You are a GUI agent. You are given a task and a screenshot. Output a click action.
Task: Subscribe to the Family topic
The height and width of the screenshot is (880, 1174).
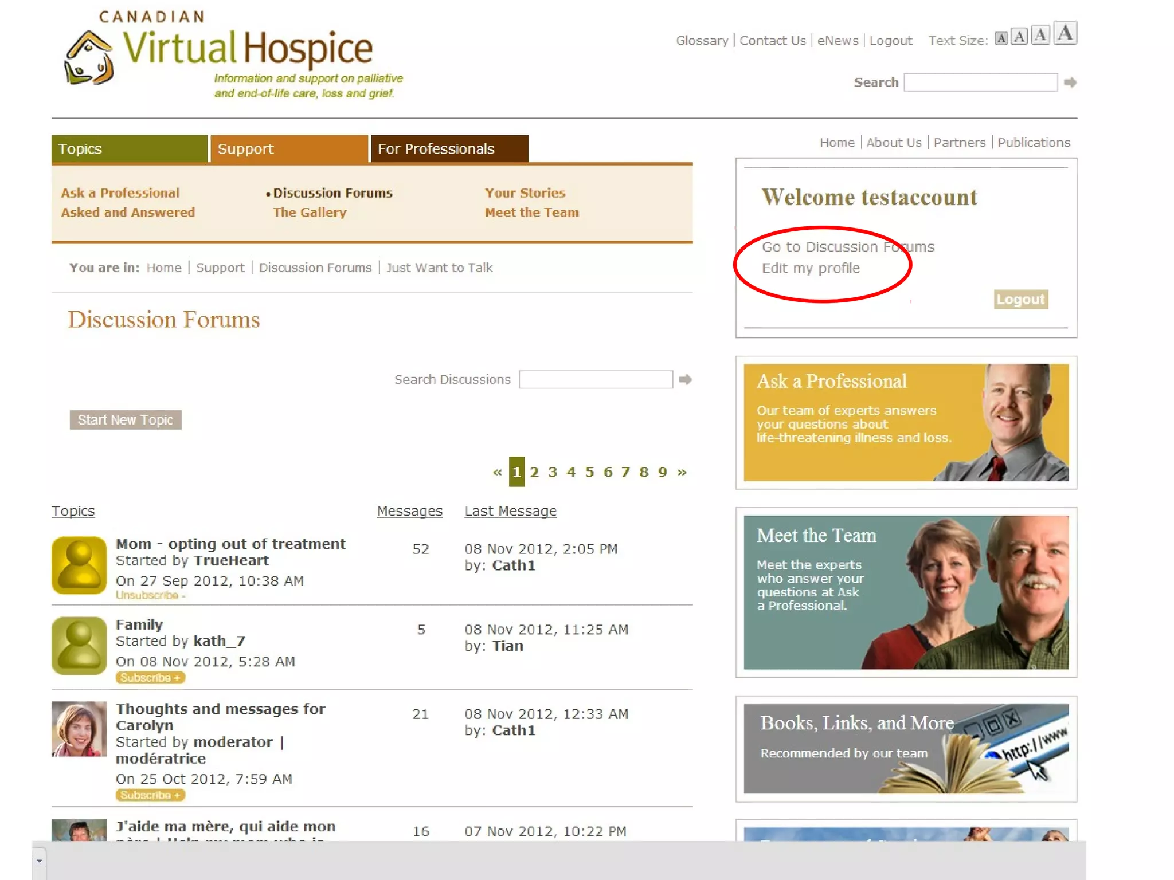pyautogui.click(x=150, y=678)
